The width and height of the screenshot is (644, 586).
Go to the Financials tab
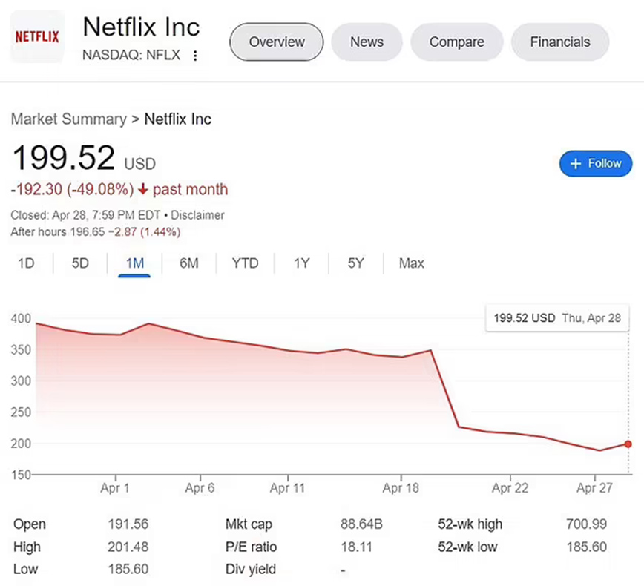point(559,42)
